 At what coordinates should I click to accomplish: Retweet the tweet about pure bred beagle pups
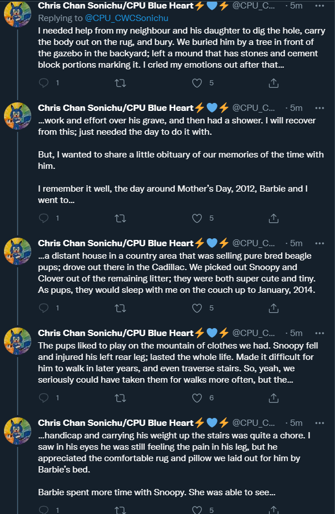pyautogui.click(x=120, y=308)
